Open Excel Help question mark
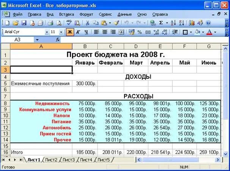This screenshot has height=171, width=230. (208, 23)
